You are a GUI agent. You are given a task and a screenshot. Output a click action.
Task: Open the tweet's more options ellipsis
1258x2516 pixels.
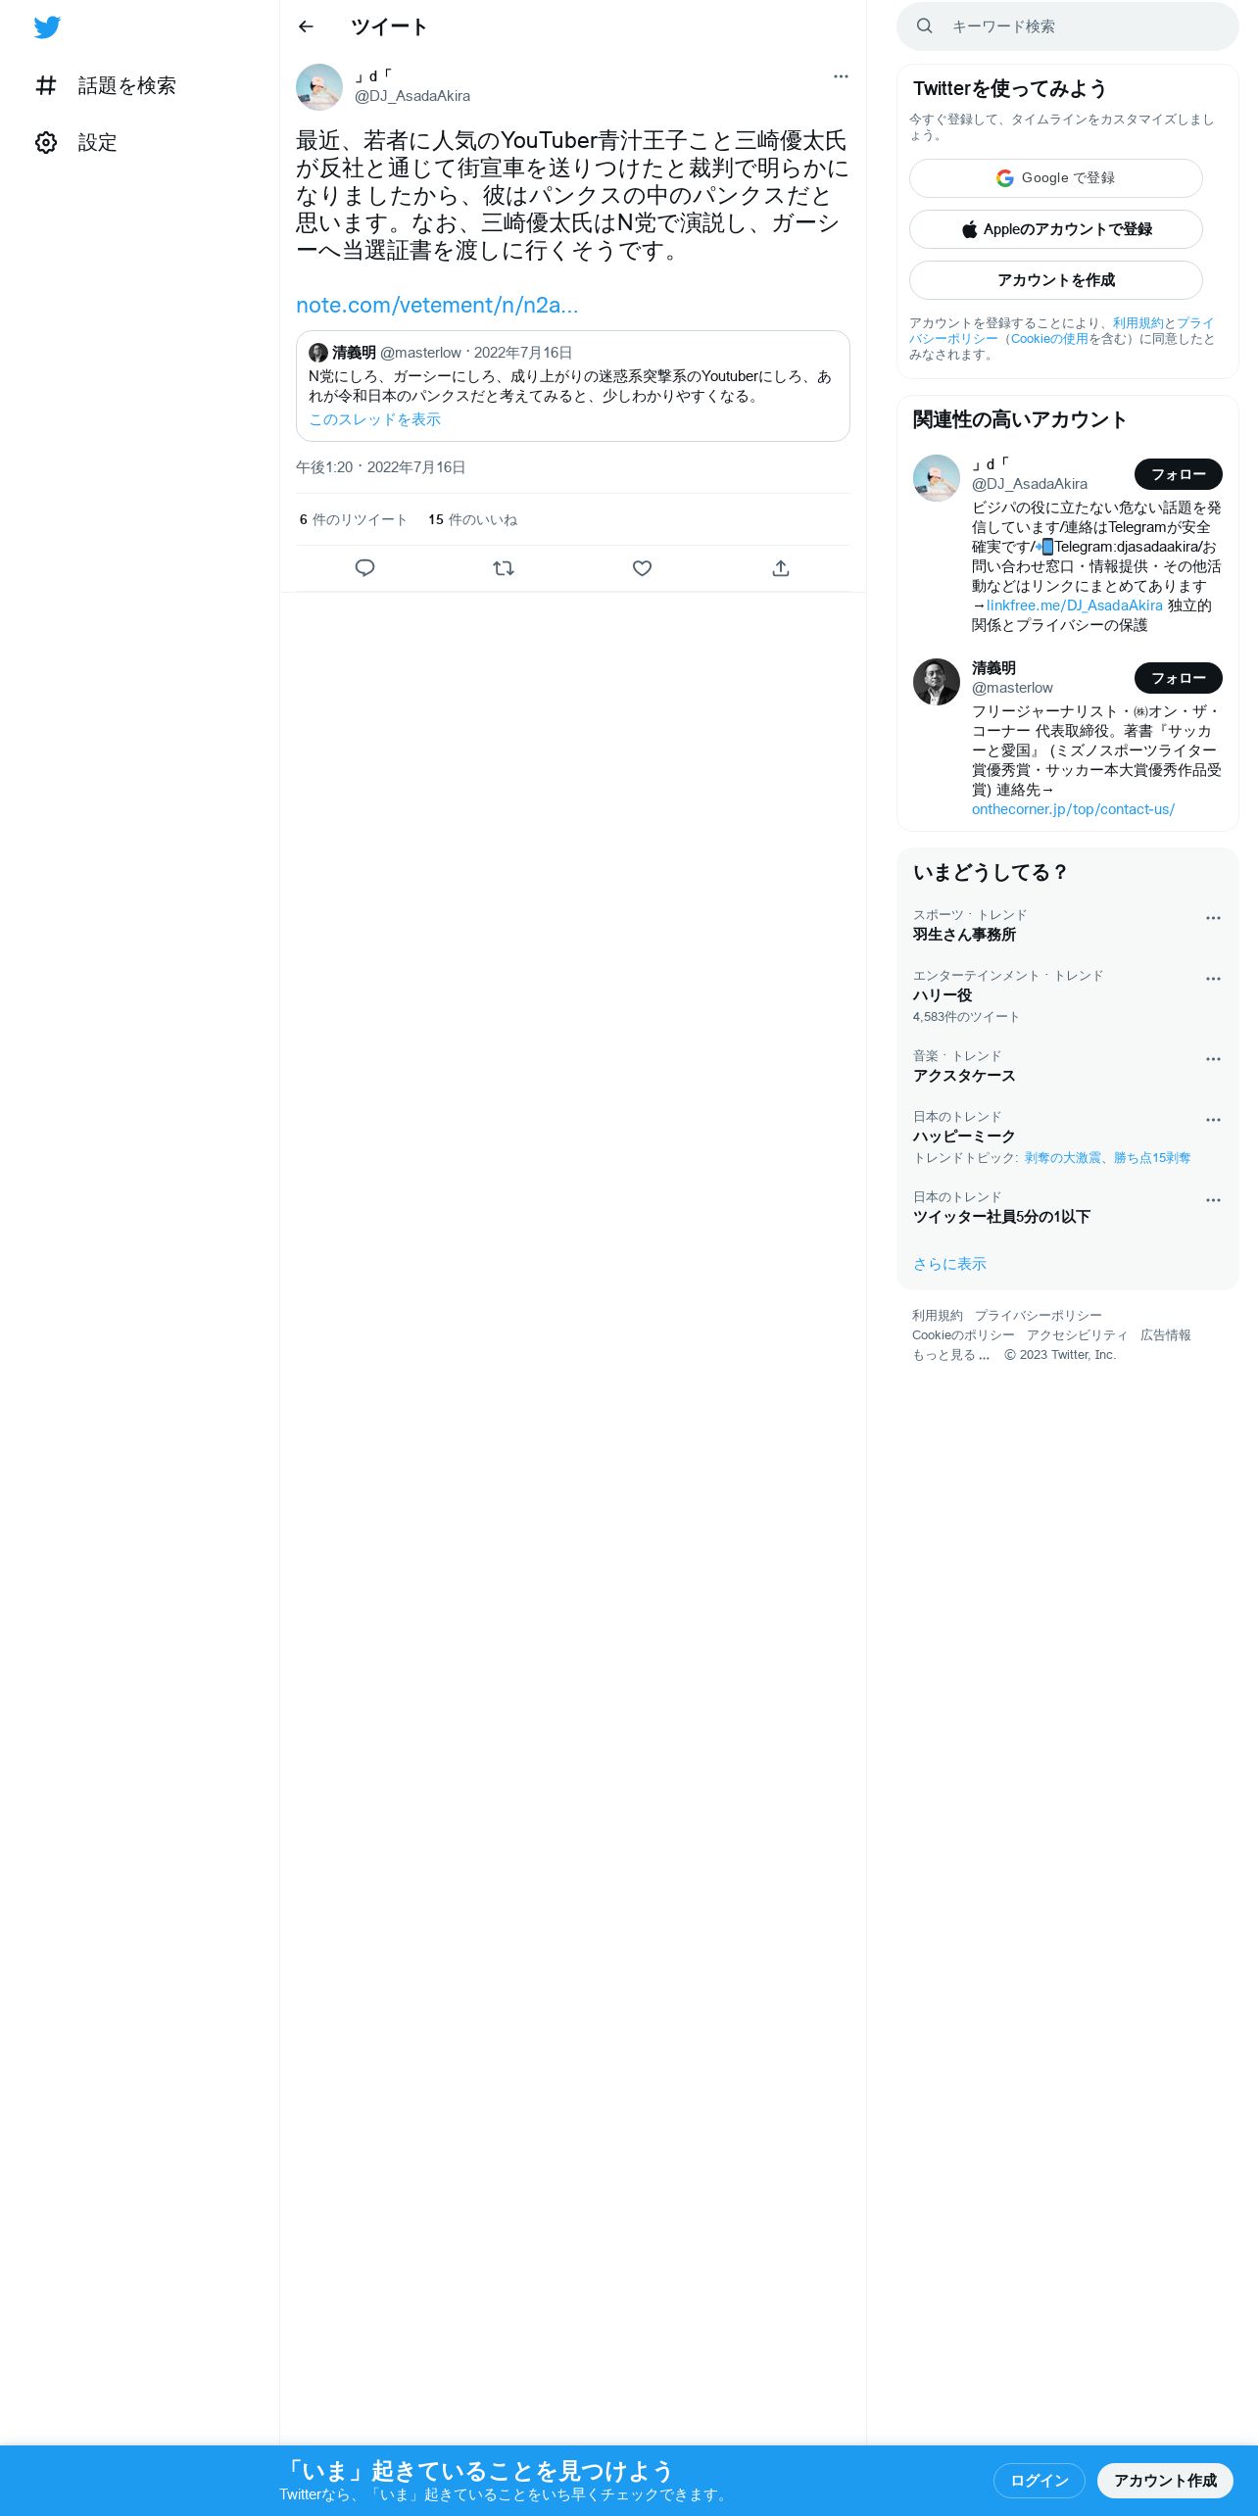(841, 76)
